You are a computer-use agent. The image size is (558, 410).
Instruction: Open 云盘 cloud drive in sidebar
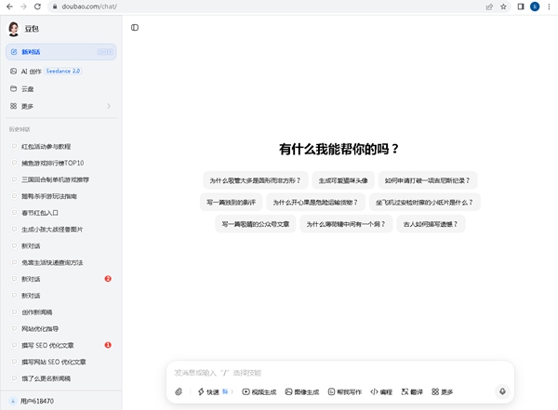coord(28,88)
